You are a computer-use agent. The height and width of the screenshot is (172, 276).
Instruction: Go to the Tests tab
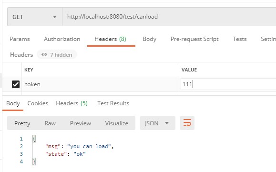click(x=240, y=39)
